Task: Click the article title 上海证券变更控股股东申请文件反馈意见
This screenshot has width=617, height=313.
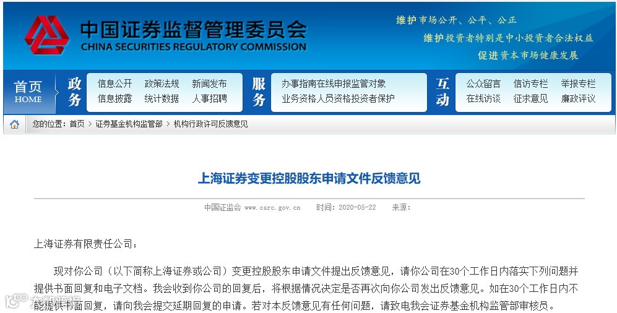Action: point(309,179)
